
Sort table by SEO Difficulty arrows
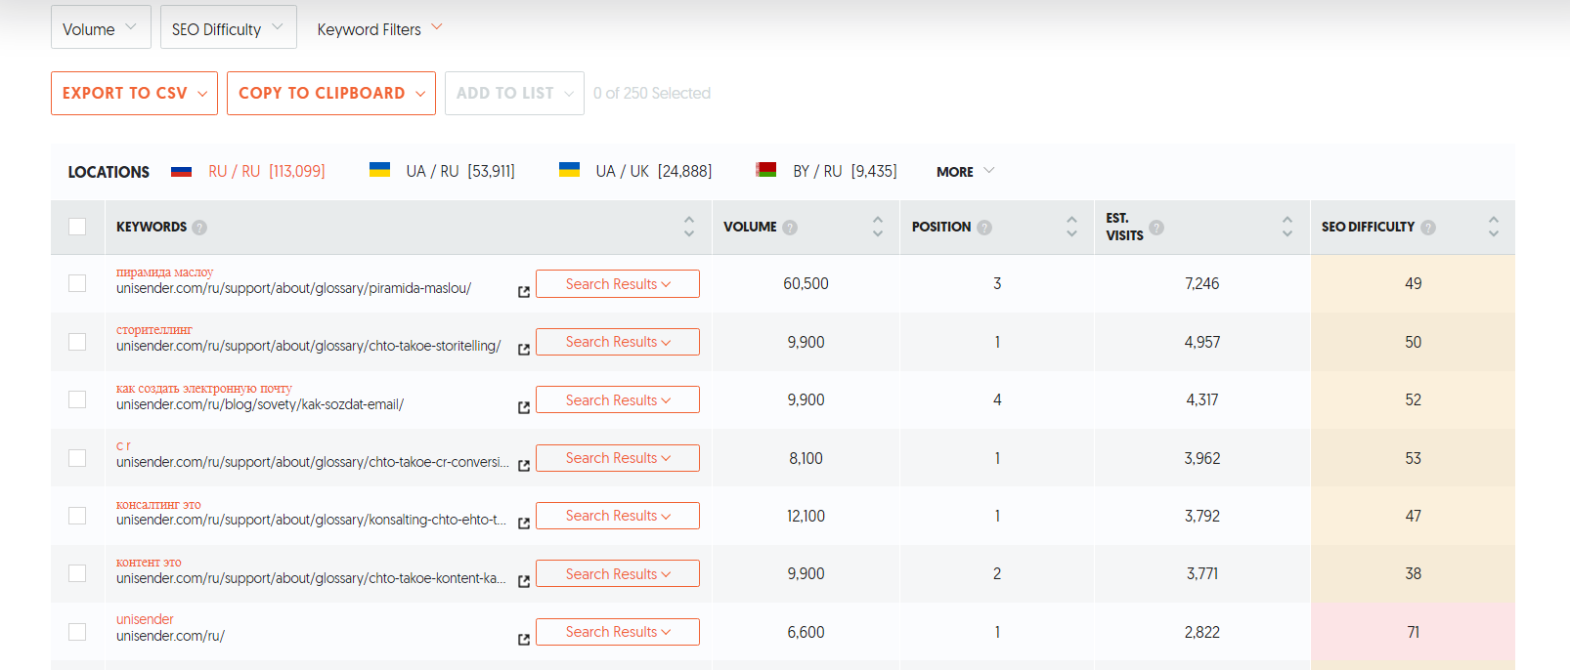pyautogui.click(x=1494, y=227)
